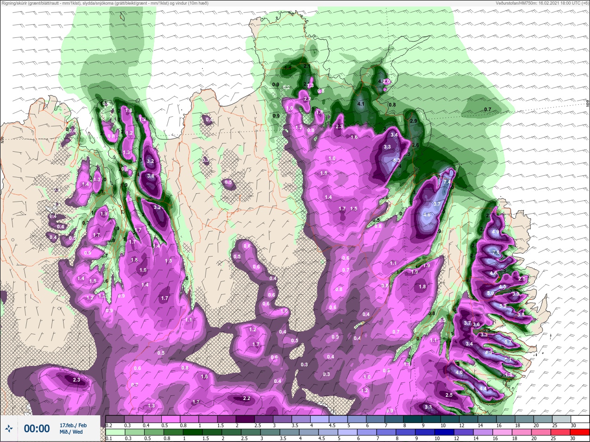590x442 pixels.
Task: Select the pink 18 rain legend swatch
Action: [521, 432]
